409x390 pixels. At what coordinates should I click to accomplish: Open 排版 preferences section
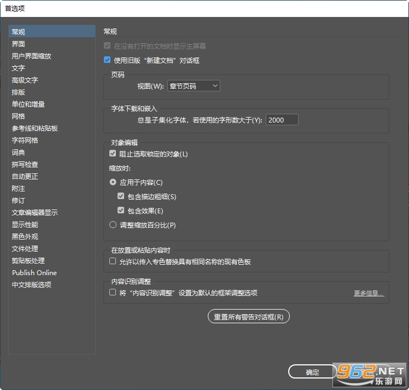tap(52, 92)
